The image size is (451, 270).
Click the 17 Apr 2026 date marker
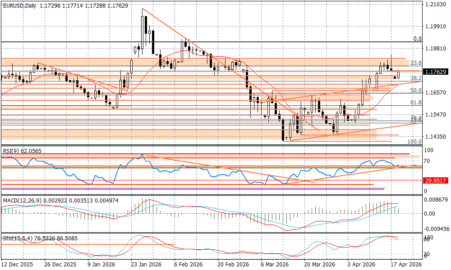click(405, 265)
